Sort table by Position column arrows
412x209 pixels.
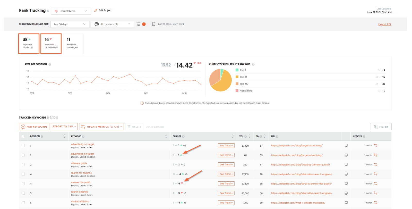[x=64, y=136]
